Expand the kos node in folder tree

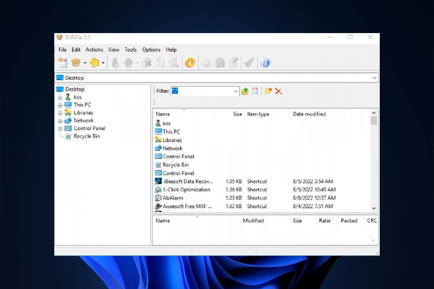pos(60,98)
